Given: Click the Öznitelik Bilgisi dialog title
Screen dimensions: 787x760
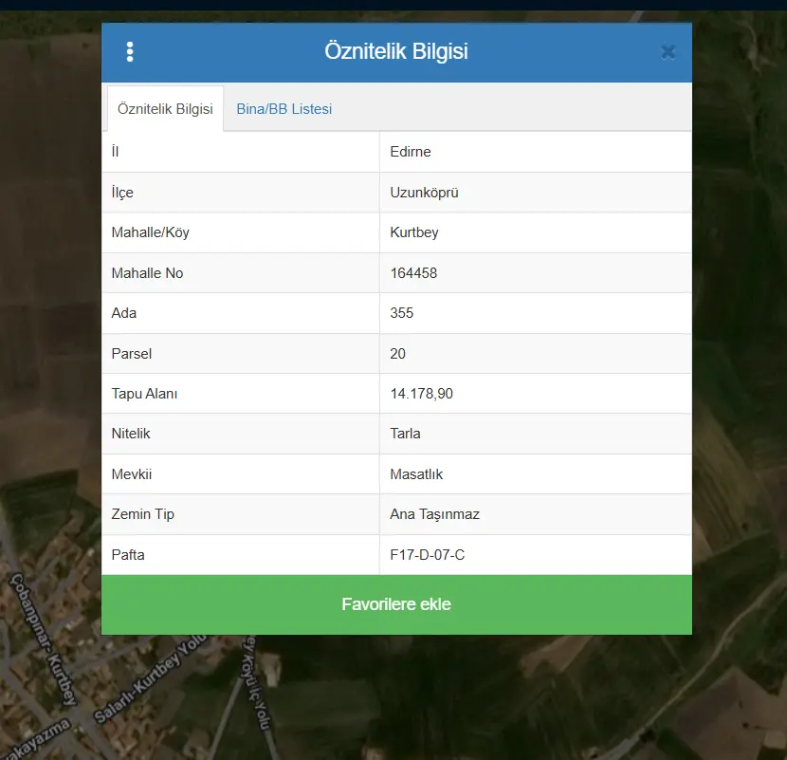Looking at the screenshot, I should 396,51.
